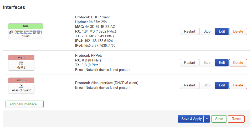Click the dsl0.2 ethernet port icon
This screenshot has height=130, width=252.
21,63
